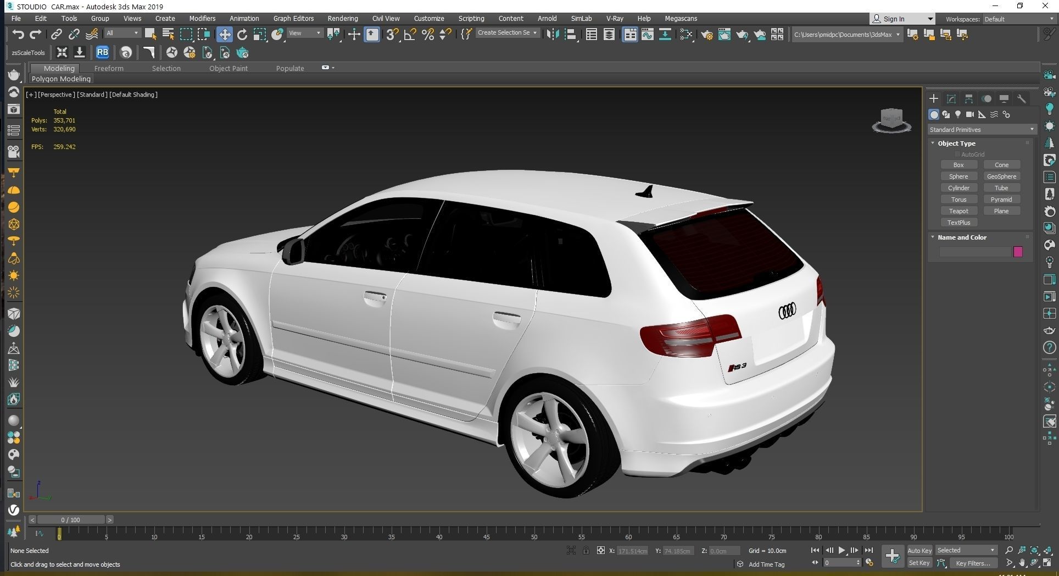Open the Schematic View icon

coord(665,35)
